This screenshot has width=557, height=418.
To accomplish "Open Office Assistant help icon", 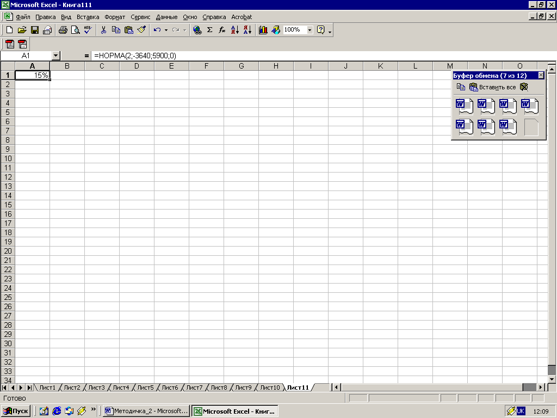I will [x=321, y=30].
